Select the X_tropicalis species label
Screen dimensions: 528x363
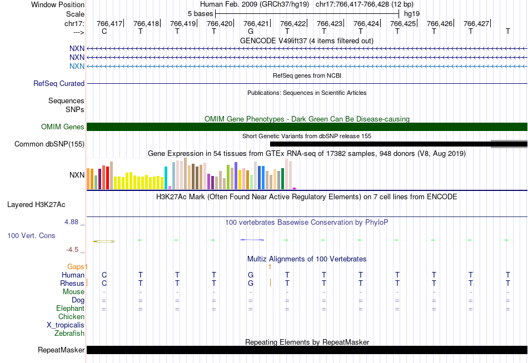66,325
